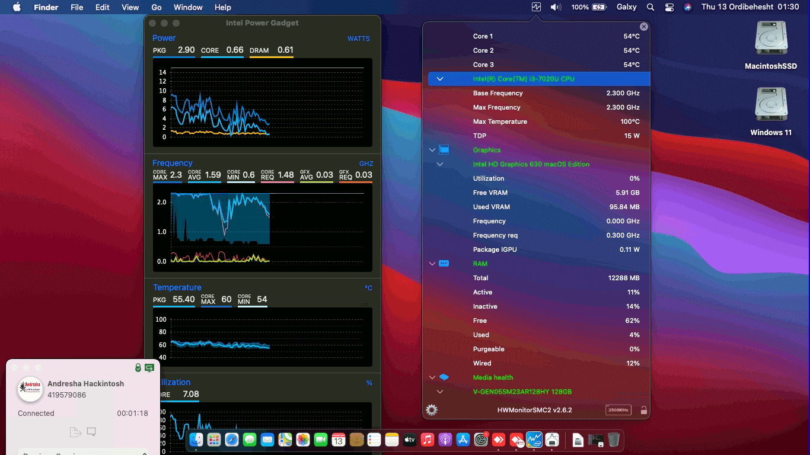810x455 pixels.
Task: Open the Help menu
Action: point(223,7)
